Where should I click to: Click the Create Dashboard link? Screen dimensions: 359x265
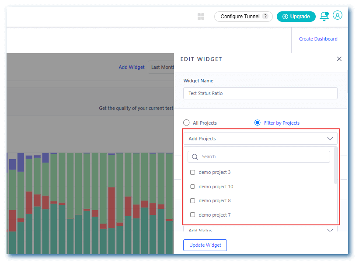point(318,39)
